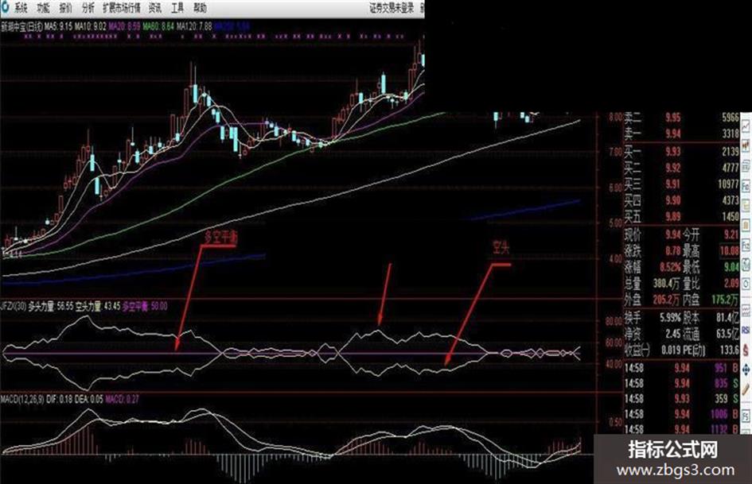This screenshot has width=752, height=484.
Task: Click the blue app logo icon
Action: tap(6, 6)
